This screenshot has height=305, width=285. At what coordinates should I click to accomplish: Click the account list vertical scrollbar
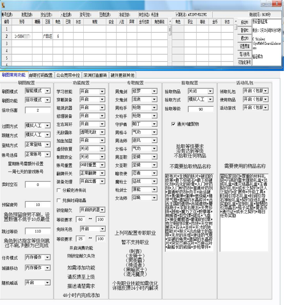pos(170,42)
